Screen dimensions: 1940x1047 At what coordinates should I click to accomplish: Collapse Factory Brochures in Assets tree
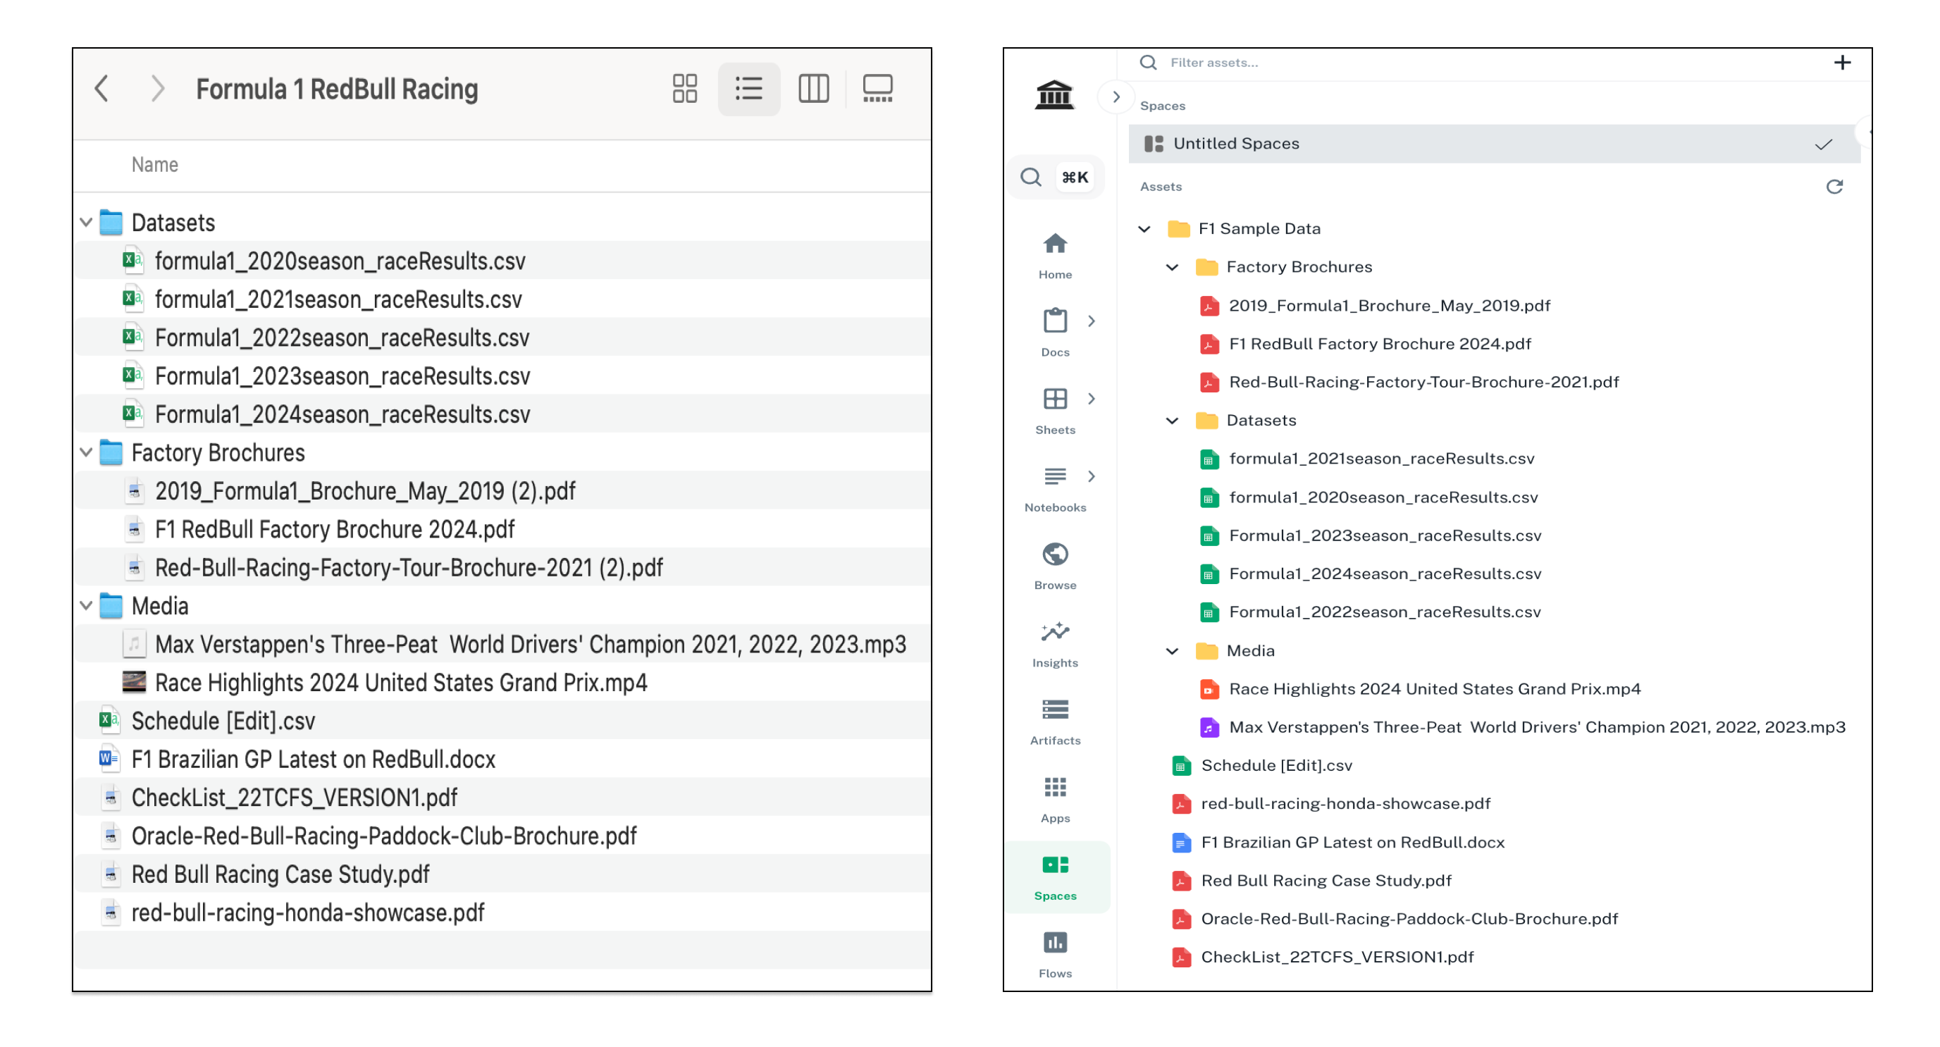(1172, 268)
